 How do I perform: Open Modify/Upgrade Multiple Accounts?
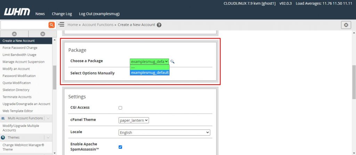21,128
